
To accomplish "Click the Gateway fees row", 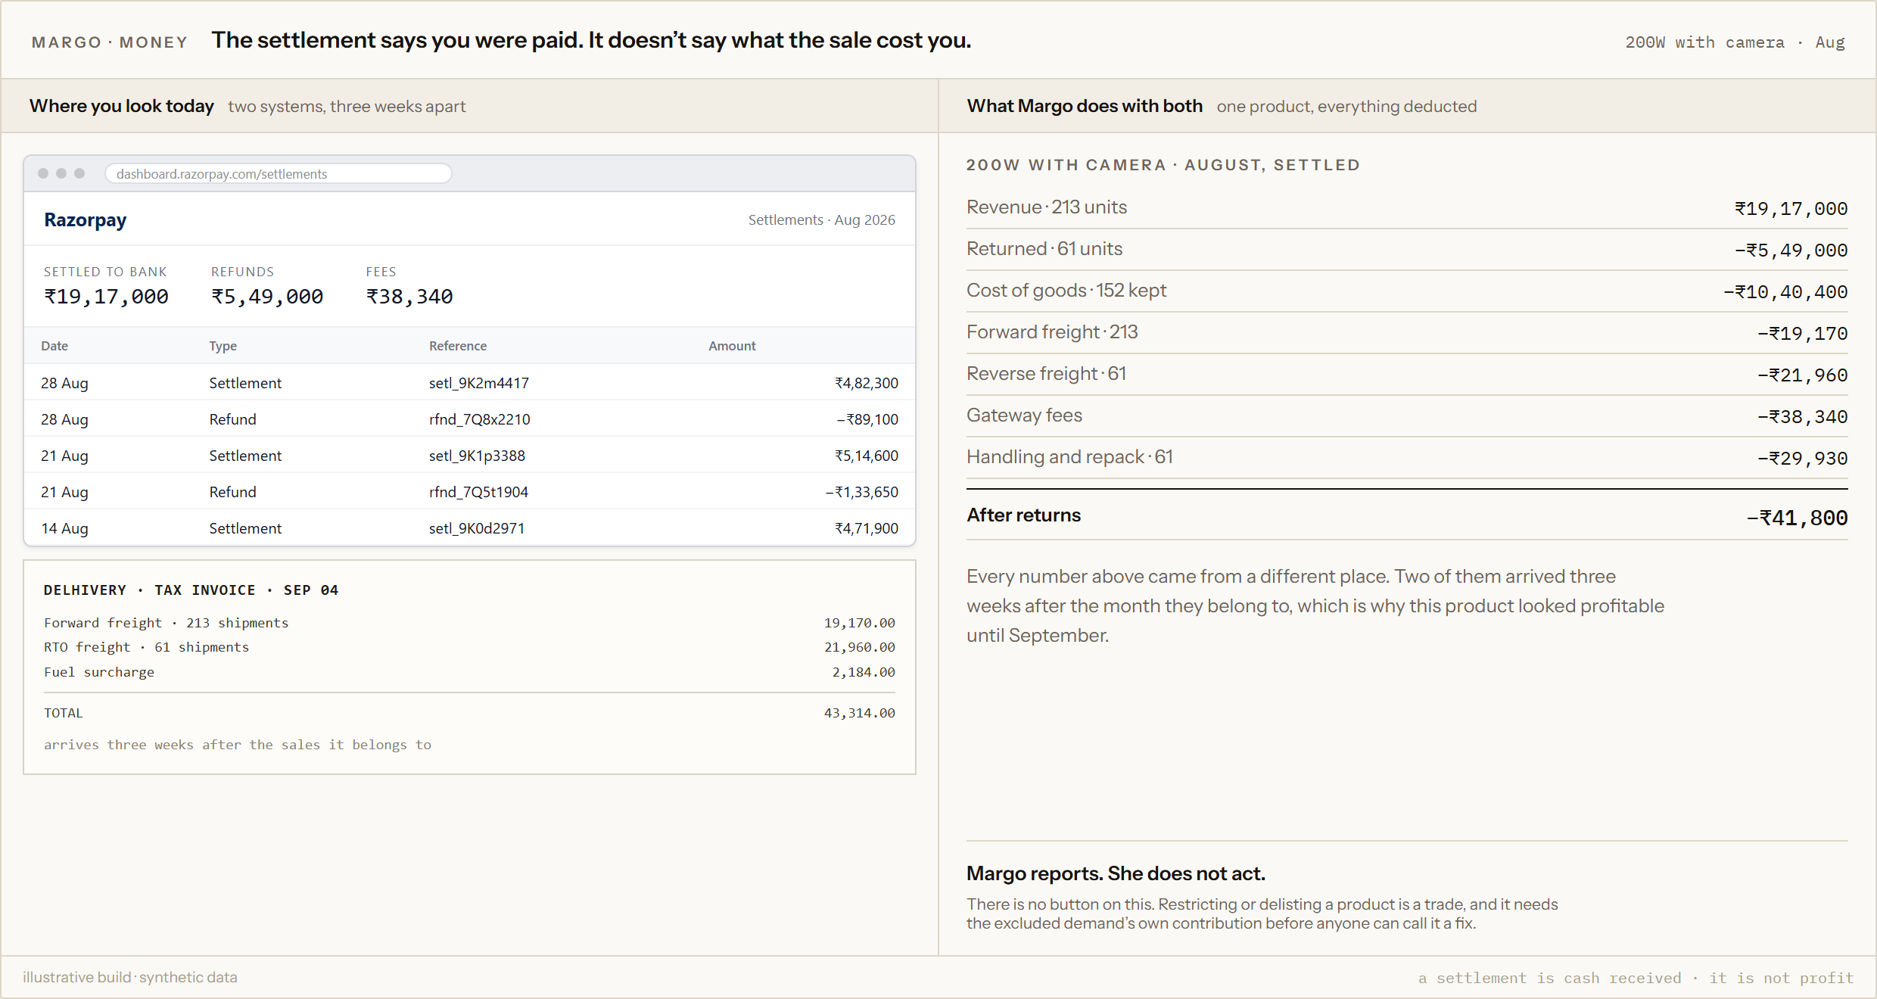I will click(x=1407, y=416).
